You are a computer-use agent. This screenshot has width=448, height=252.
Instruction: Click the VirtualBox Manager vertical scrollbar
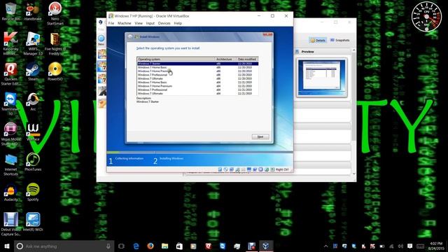pyautogui.click(x=353, y=112)
